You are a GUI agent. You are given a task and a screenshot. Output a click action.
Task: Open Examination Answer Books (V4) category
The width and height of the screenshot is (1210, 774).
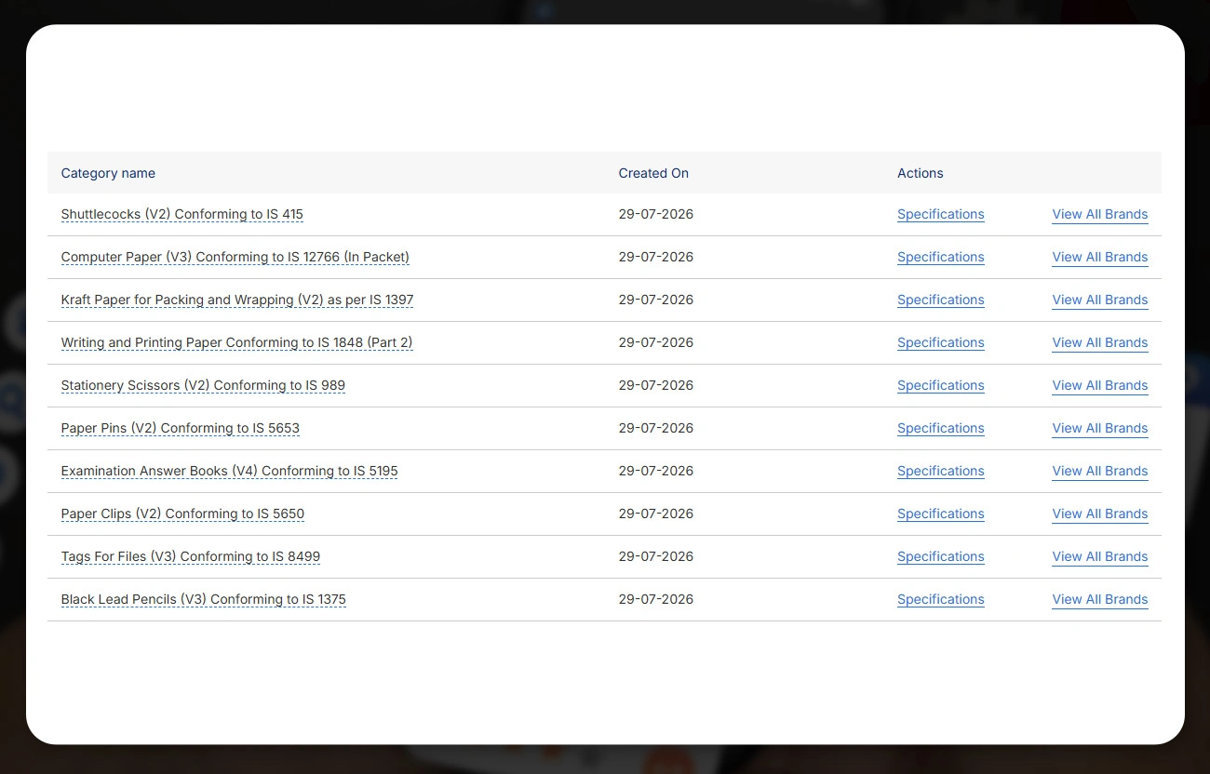pyautogui.click(x=230, y=471)
